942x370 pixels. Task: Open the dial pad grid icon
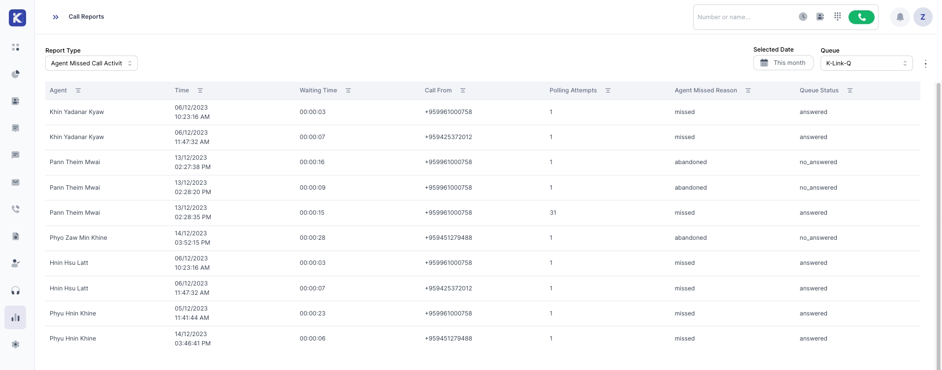[837, 17]
